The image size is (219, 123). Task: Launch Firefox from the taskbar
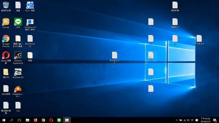tap(35, 120)
